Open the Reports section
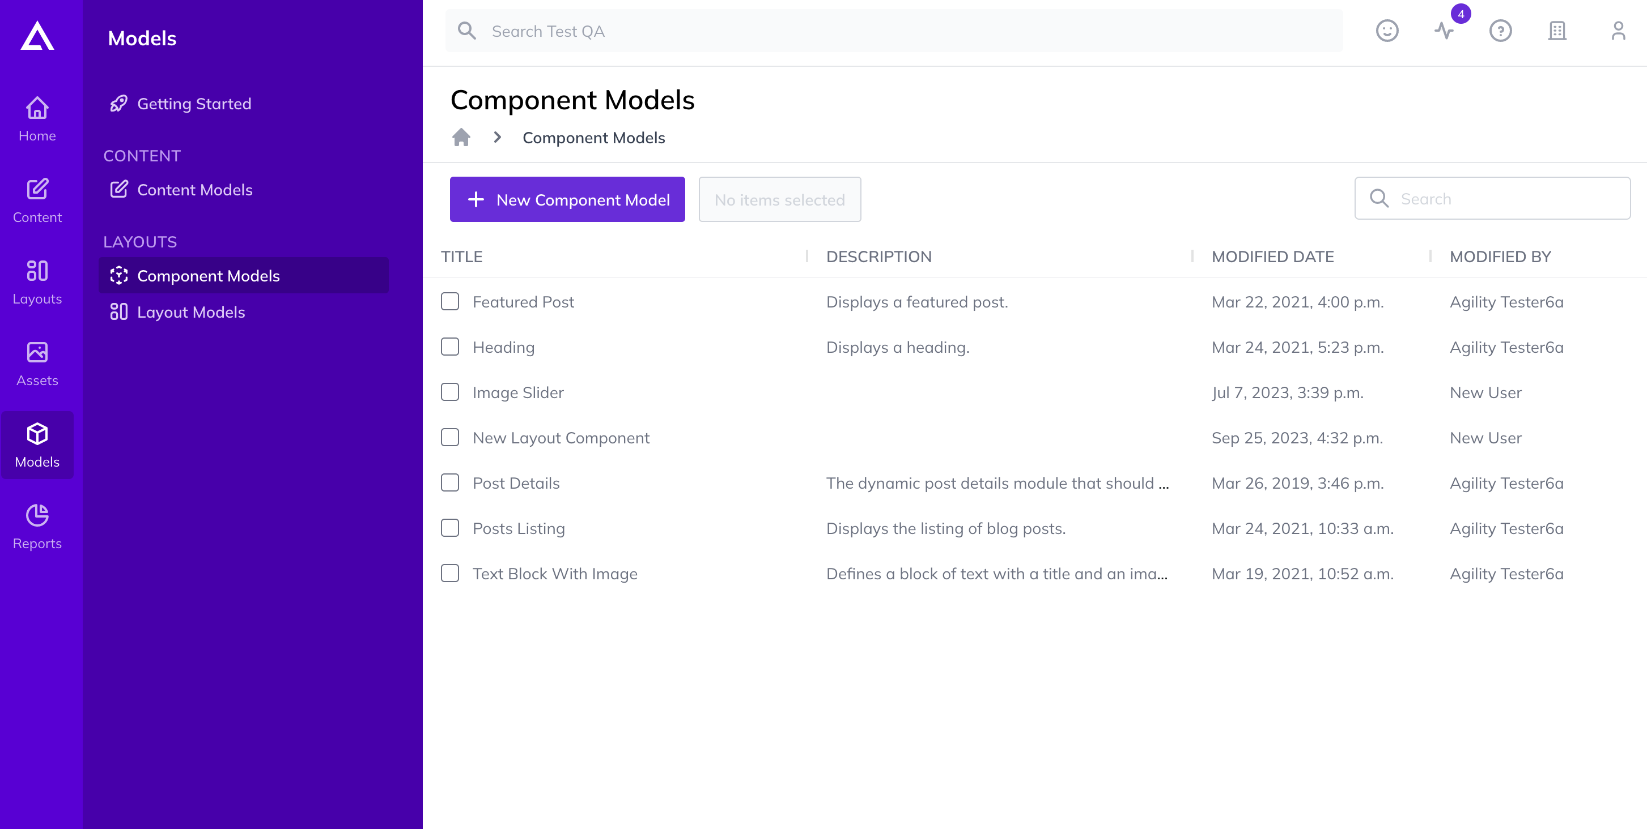Screen dimensions: 1647x829 tap(37, 527)
